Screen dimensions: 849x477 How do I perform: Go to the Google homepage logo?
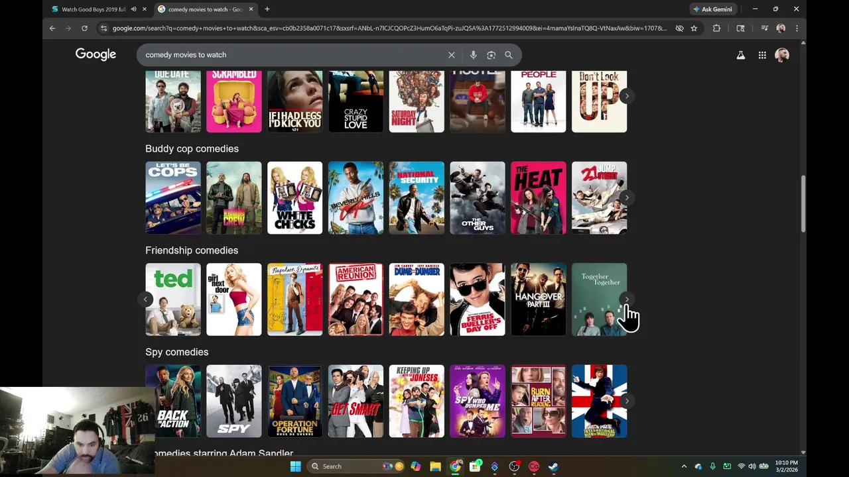[x=96, y=54]
